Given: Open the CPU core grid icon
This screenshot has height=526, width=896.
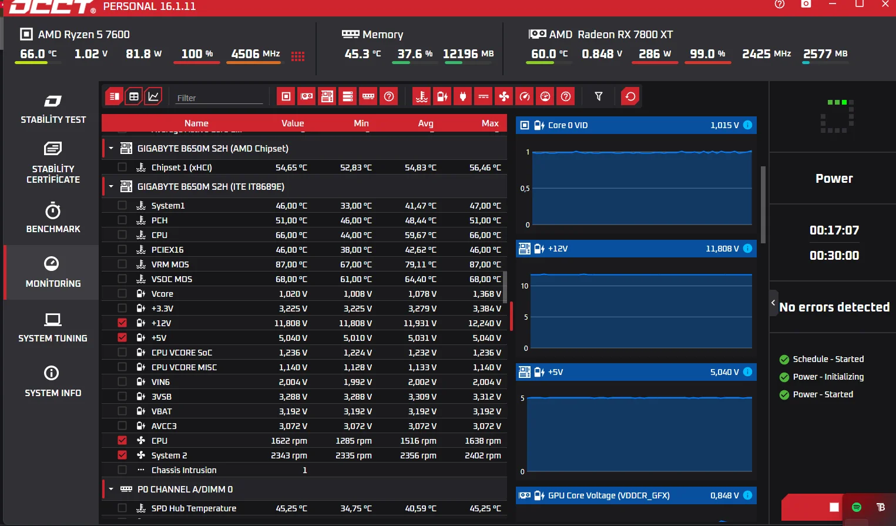Looking at the screenshot, I should click(x=298, y=56).
